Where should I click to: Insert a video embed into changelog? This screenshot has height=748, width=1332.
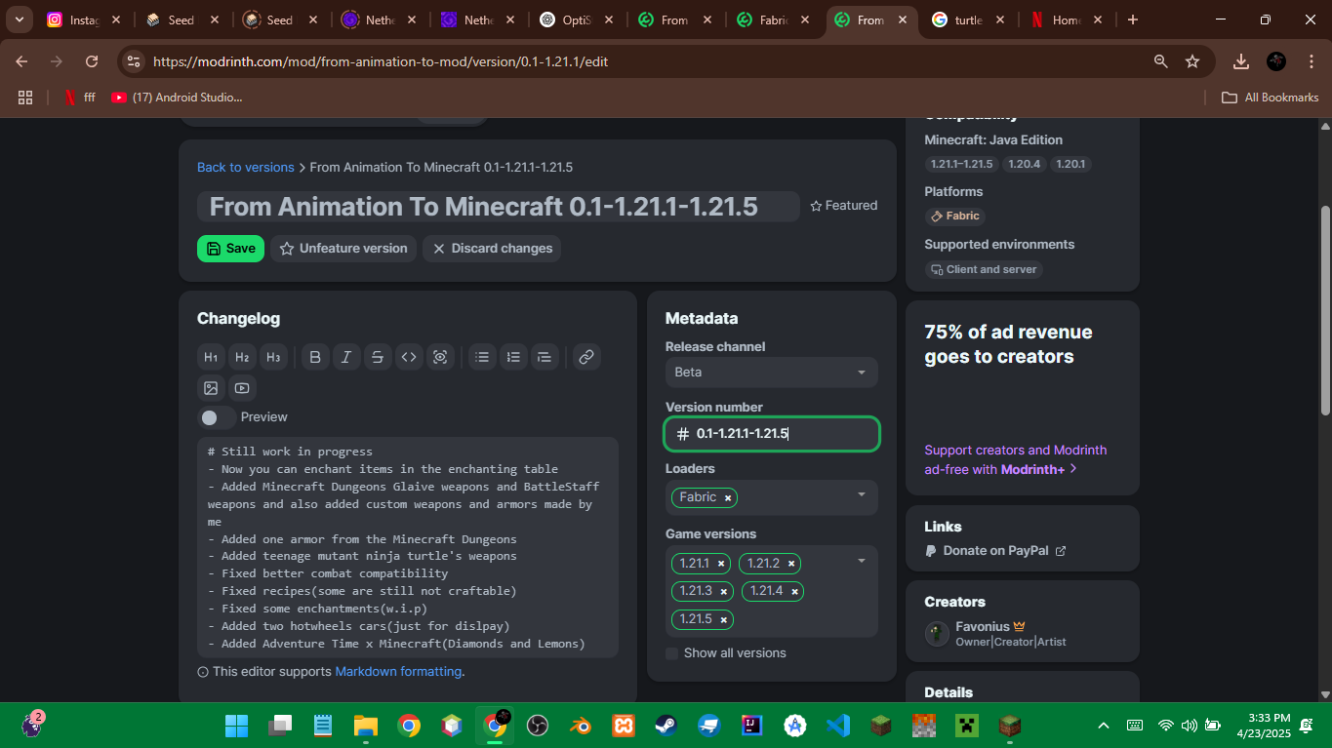point(242,388)
